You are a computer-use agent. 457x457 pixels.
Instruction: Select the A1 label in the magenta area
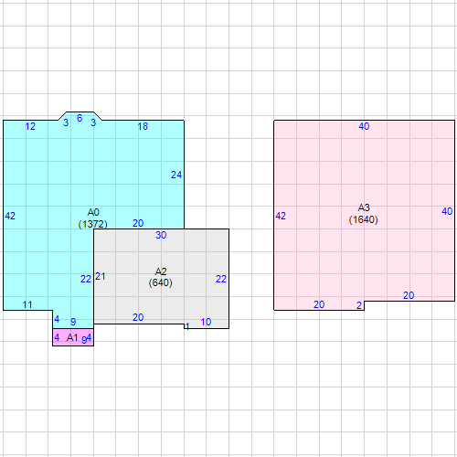(x=72, y=337)
